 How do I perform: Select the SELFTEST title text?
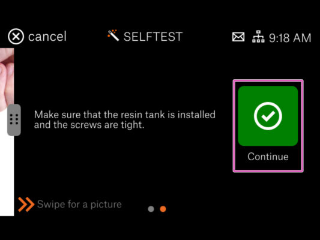pos(153,37)
